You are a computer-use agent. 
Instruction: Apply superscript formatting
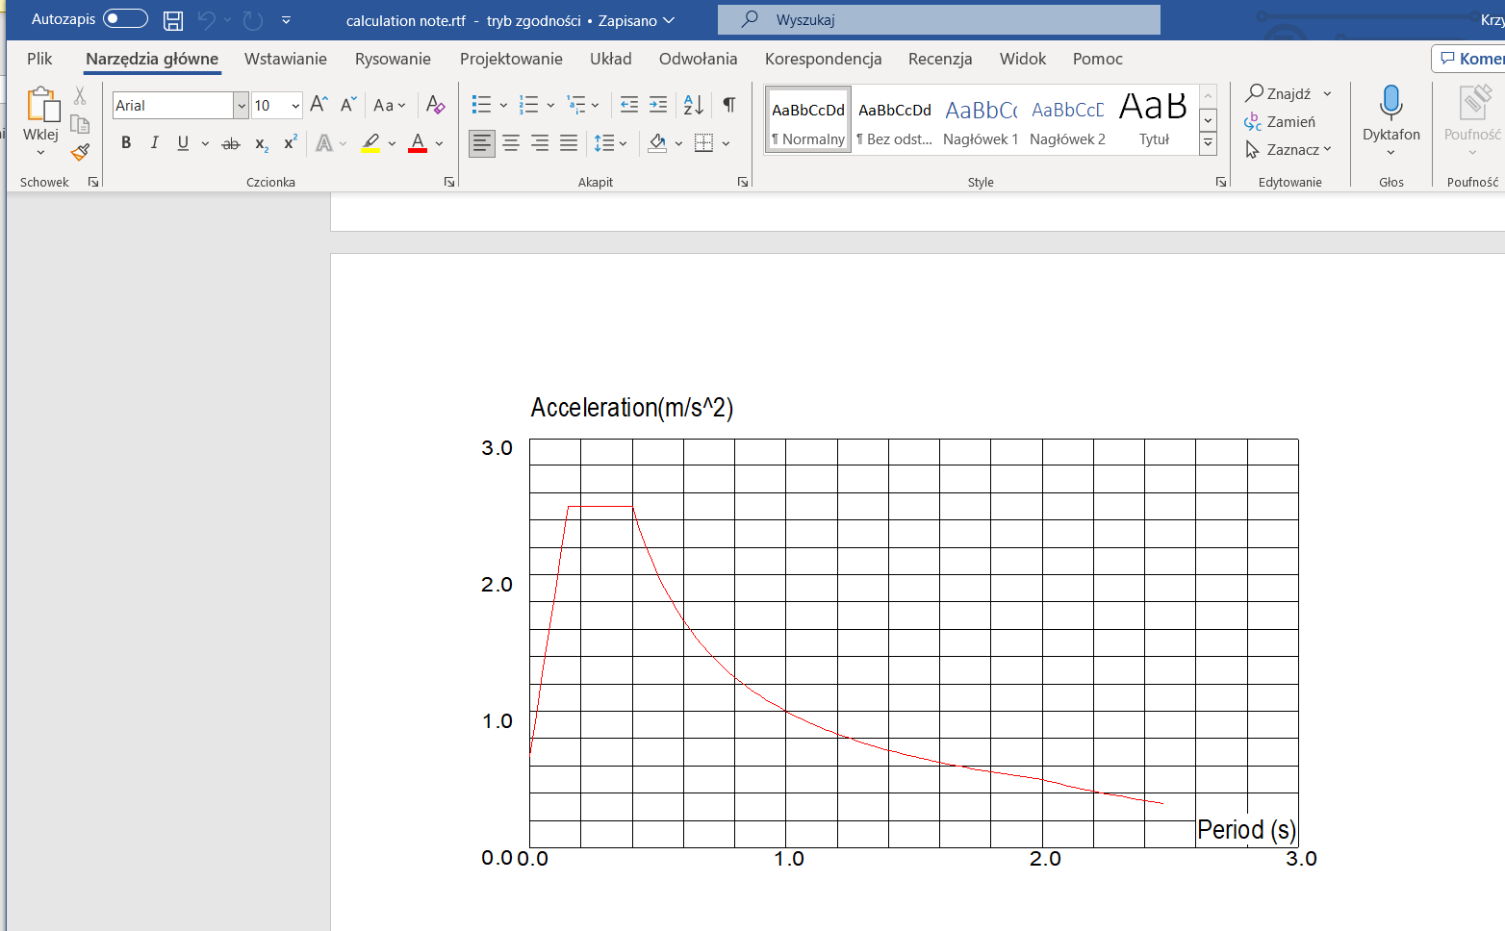click(289, 142)
